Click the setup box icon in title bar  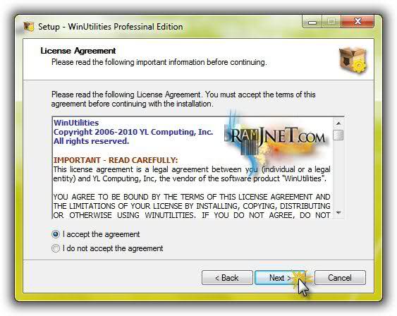pos(29,27)
